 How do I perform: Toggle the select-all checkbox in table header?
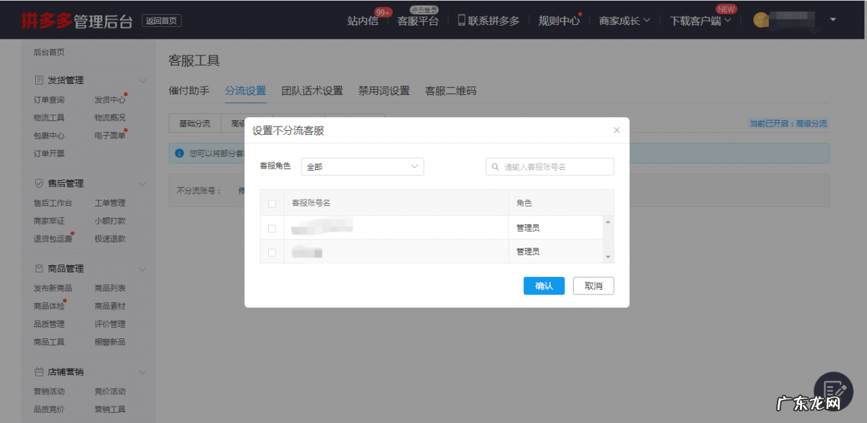[272, 203]
